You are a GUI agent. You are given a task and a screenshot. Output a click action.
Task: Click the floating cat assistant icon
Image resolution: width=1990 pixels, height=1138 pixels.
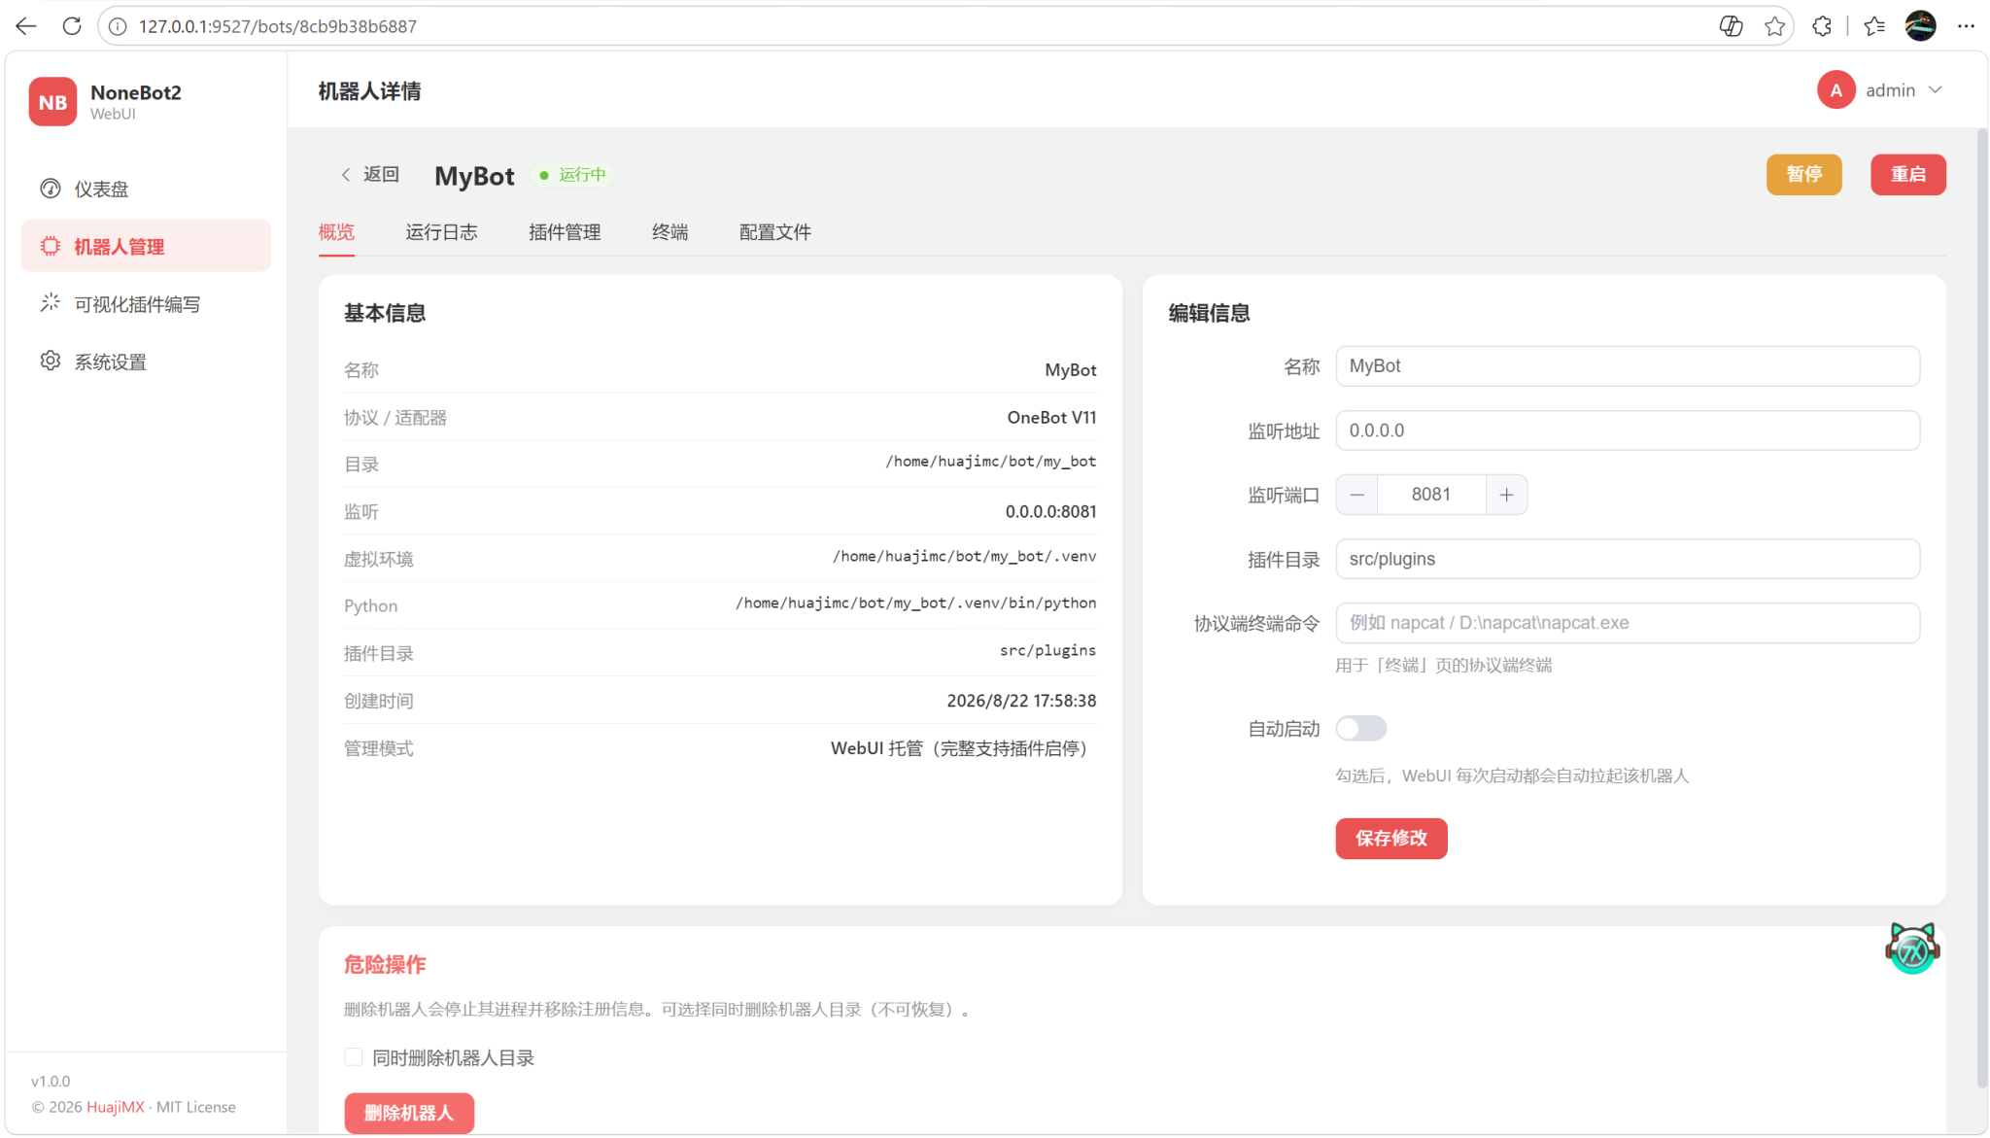(x=1912, y=948)
